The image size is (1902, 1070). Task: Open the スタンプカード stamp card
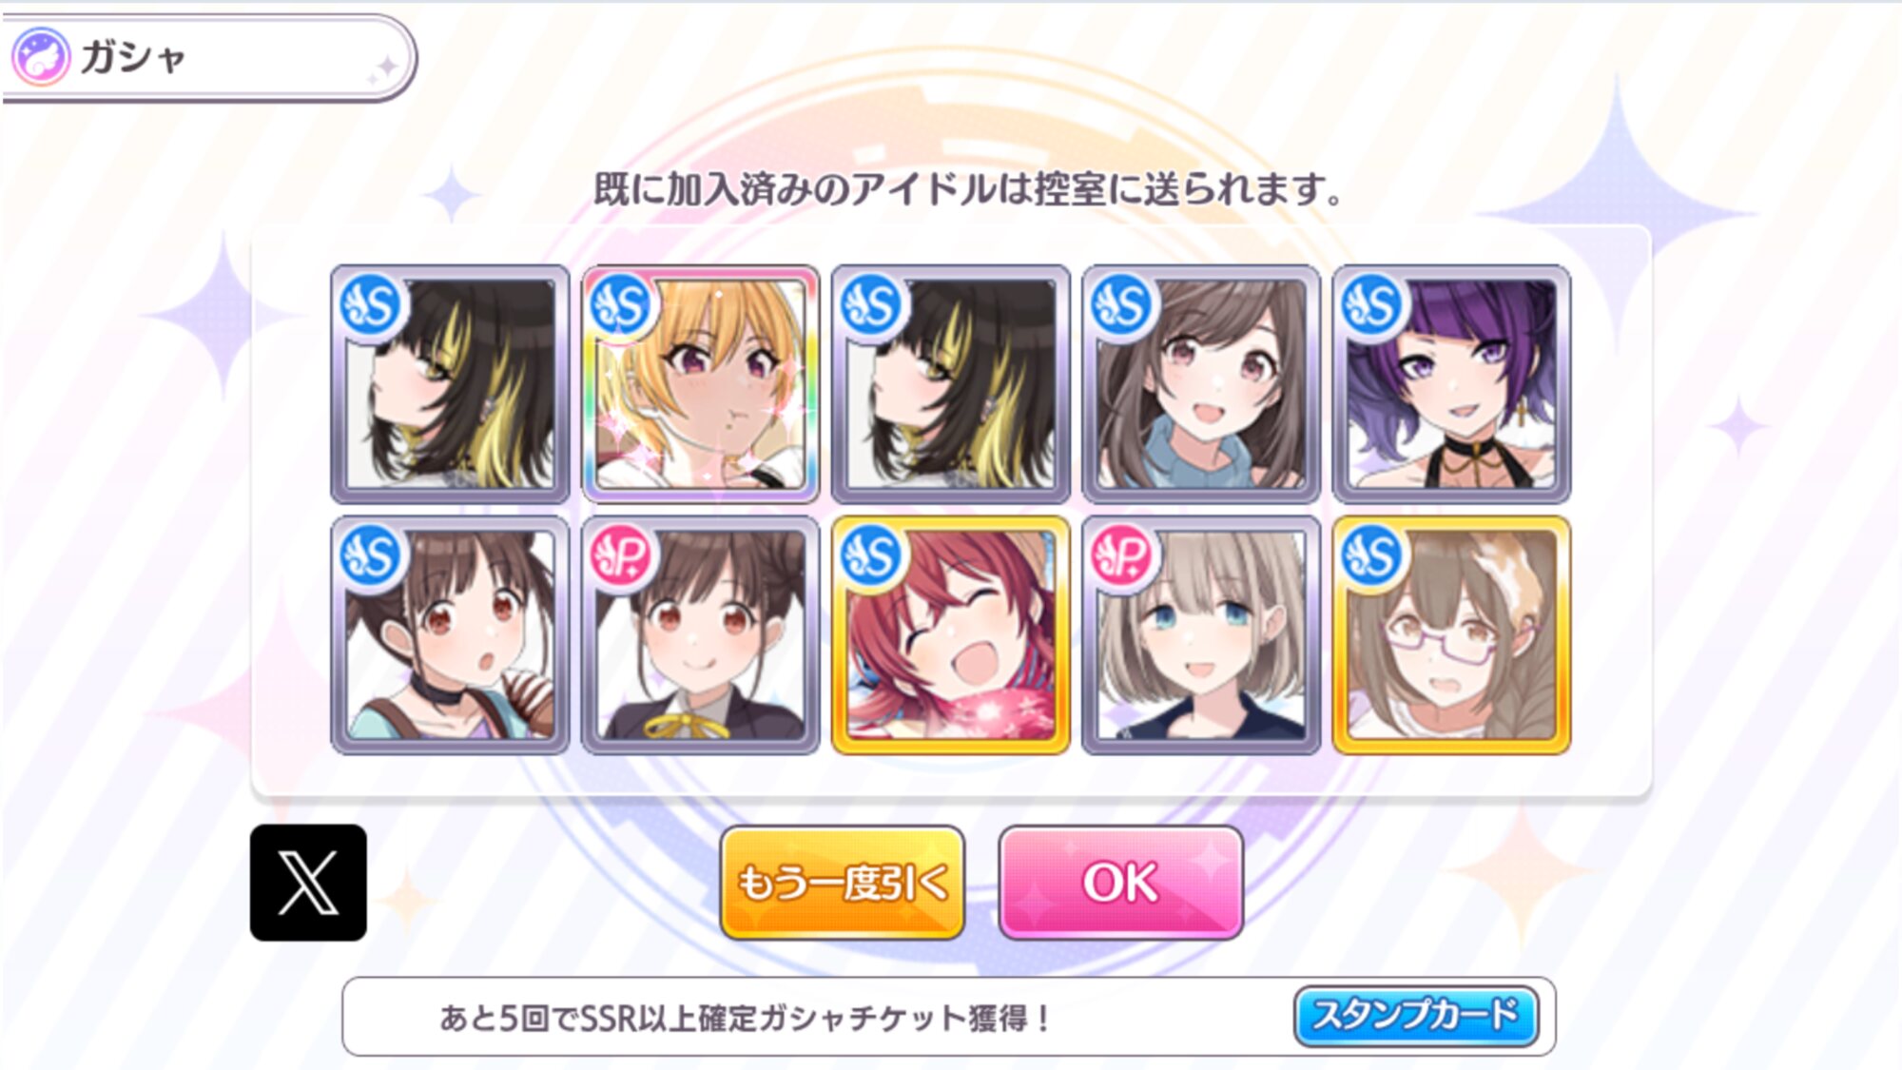point(1416,1016)
